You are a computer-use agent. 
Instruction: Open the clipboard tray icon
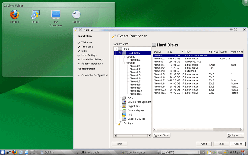point(209,153)
